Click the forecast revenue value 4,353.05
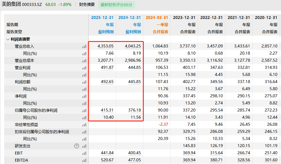Screen dimensions: 281x164 click(x=106, y=46)
